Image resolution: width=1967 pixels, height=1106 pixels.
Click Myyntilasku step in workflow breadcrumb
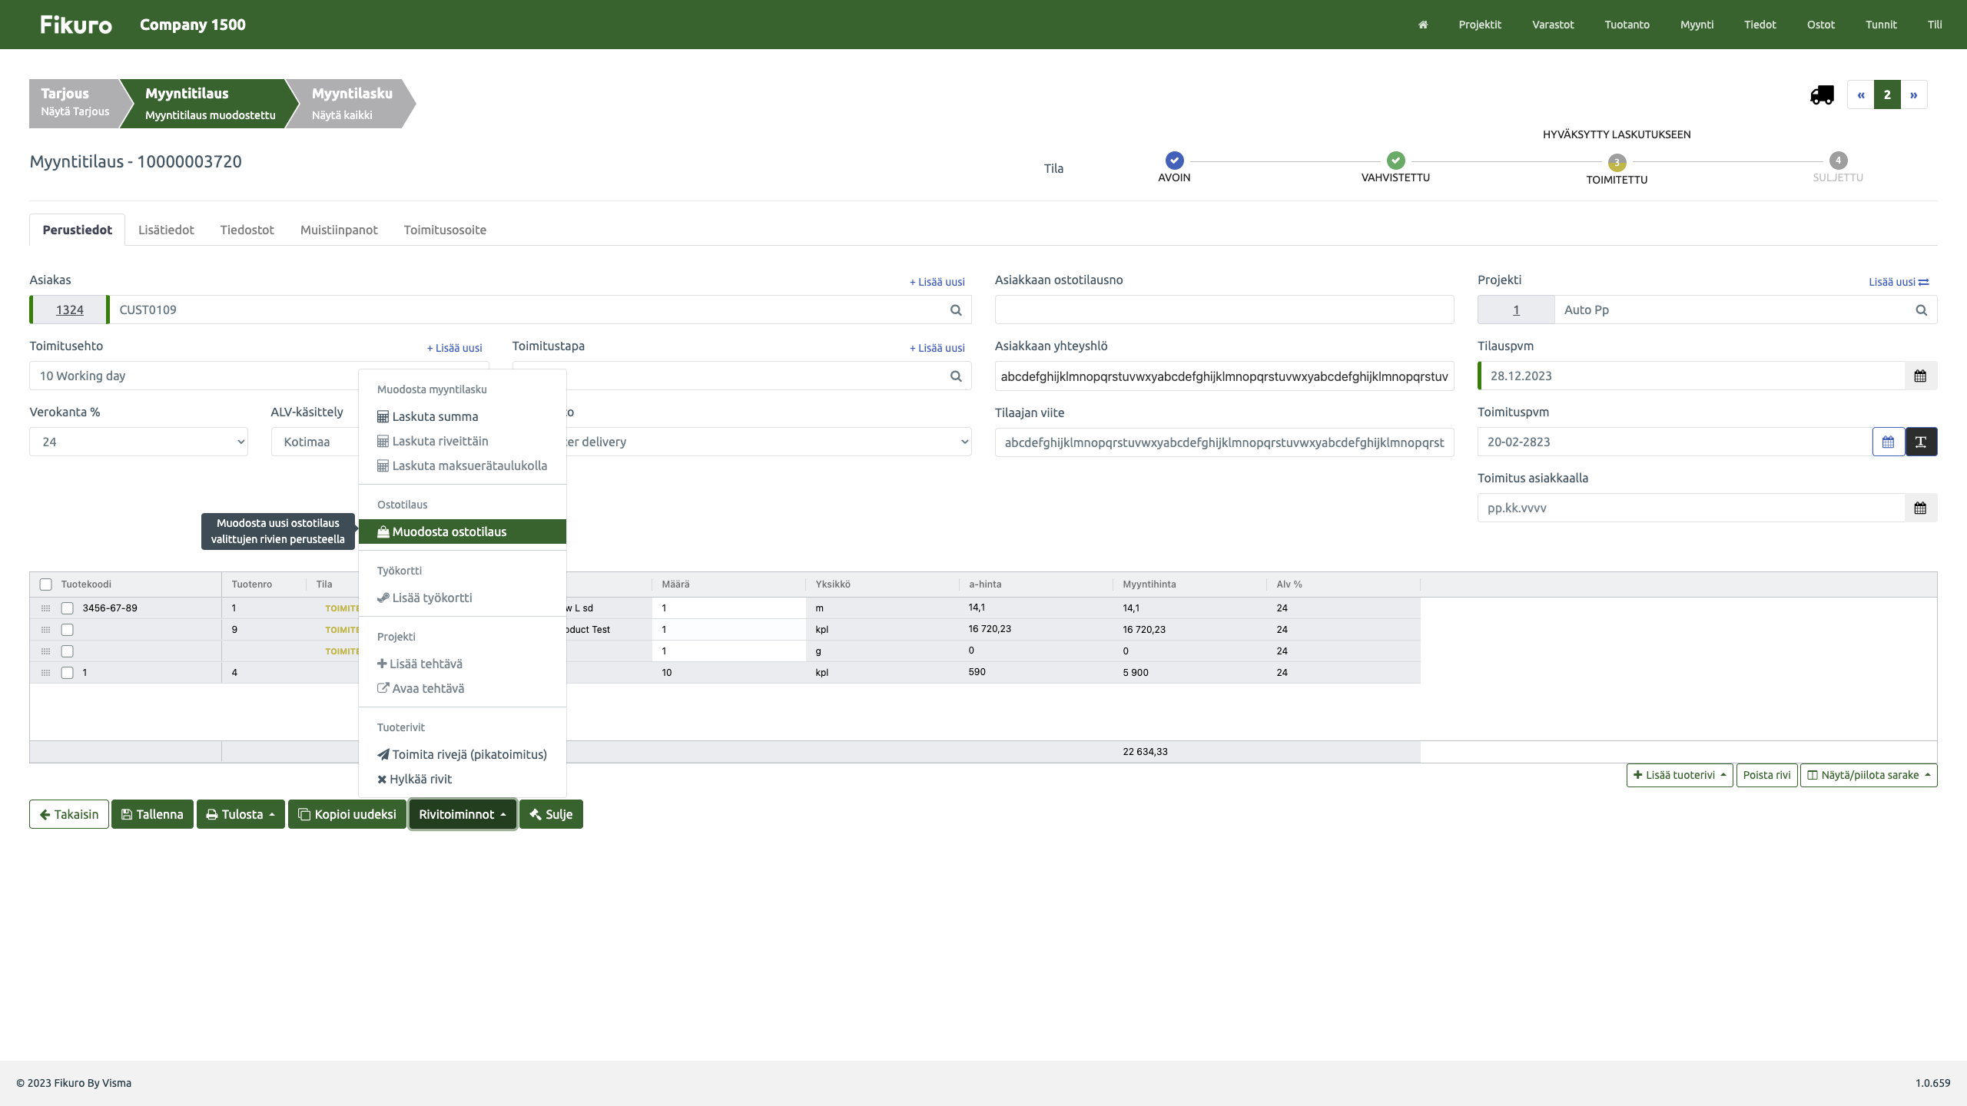tap(352, 103)
